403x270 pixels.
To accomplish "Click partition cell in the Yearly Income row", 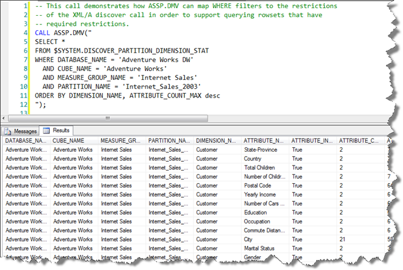I will pos(168,194).
